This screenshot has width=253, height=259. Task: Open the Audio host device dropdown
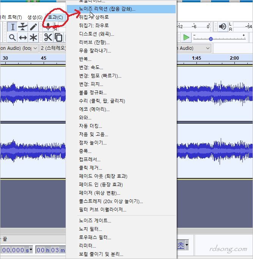coord(19,48)
